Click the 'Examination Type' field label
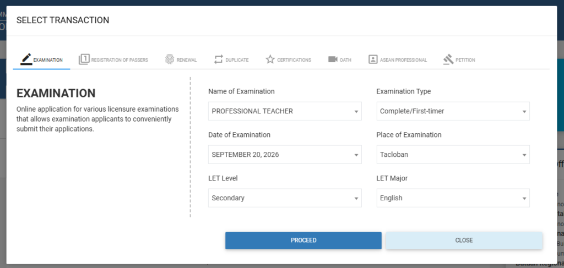The height and width of the screenshot is (268, 564). (x=404, y=91)
